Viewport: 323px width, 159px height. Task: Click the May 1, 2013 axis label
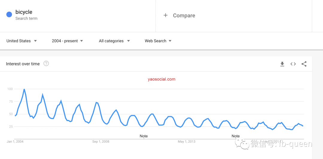coord(187,141)
